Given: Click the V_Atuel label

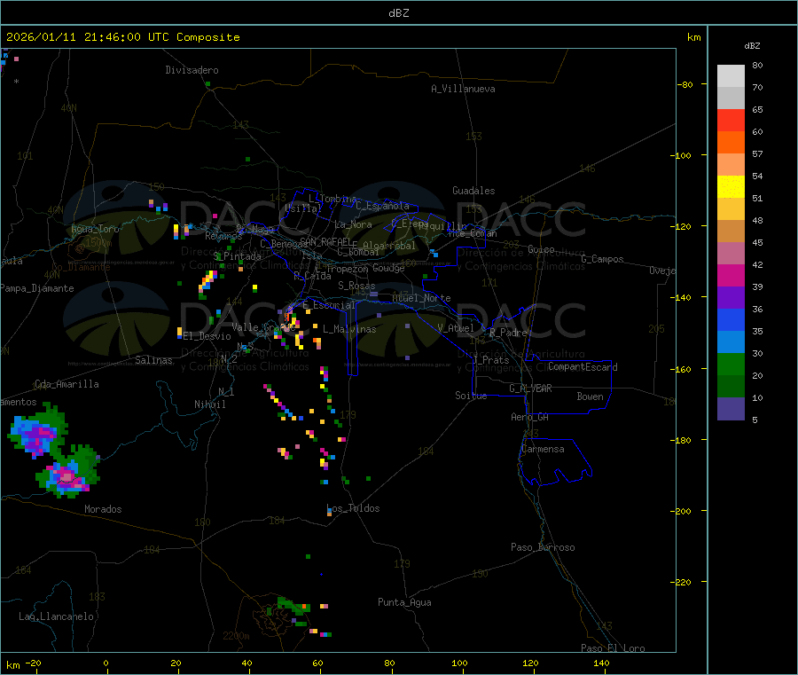Looking at the screenshot, I should click(456, 328).
